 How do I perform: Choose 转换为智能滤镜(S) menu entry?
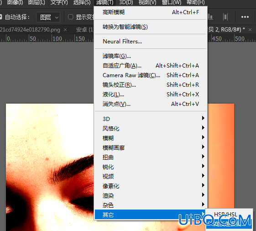(x=151, y=27)
